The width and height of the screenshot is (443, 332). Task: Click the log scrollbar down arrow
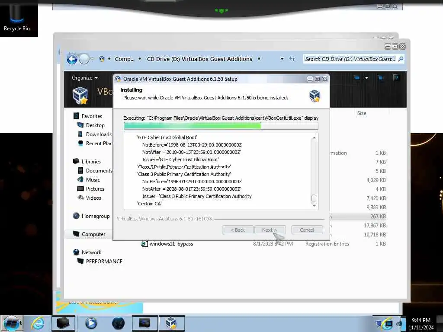coord(314,206)
